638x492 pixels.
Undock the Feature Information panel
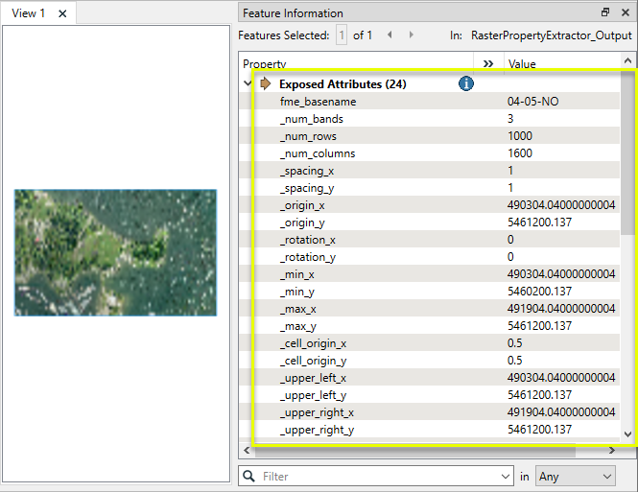(x=605, y=12)
